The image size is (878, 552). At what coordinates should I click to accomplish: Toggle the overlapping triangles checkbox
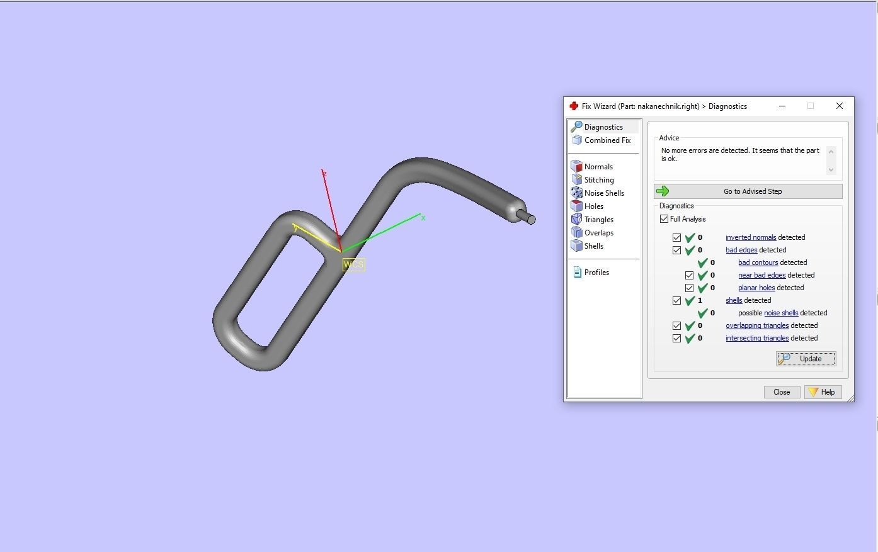coord(676,326)
